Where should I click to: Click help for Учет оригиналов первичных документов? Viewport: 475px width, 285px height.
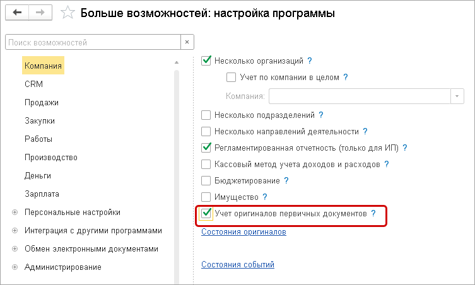click(373, 214)
